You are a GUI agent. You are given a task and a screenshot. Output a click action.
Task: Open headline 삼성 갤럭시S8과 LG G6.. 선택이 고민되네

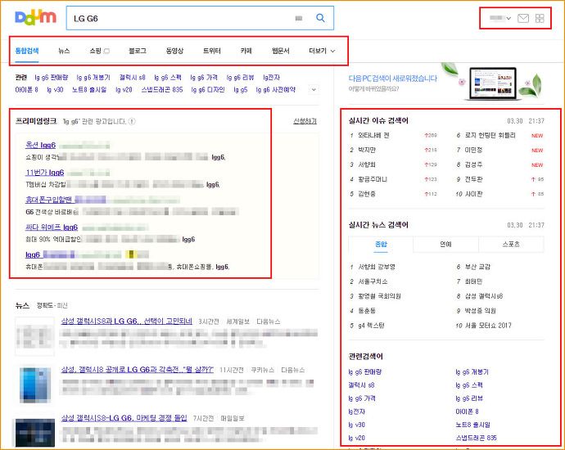point(126,321)
